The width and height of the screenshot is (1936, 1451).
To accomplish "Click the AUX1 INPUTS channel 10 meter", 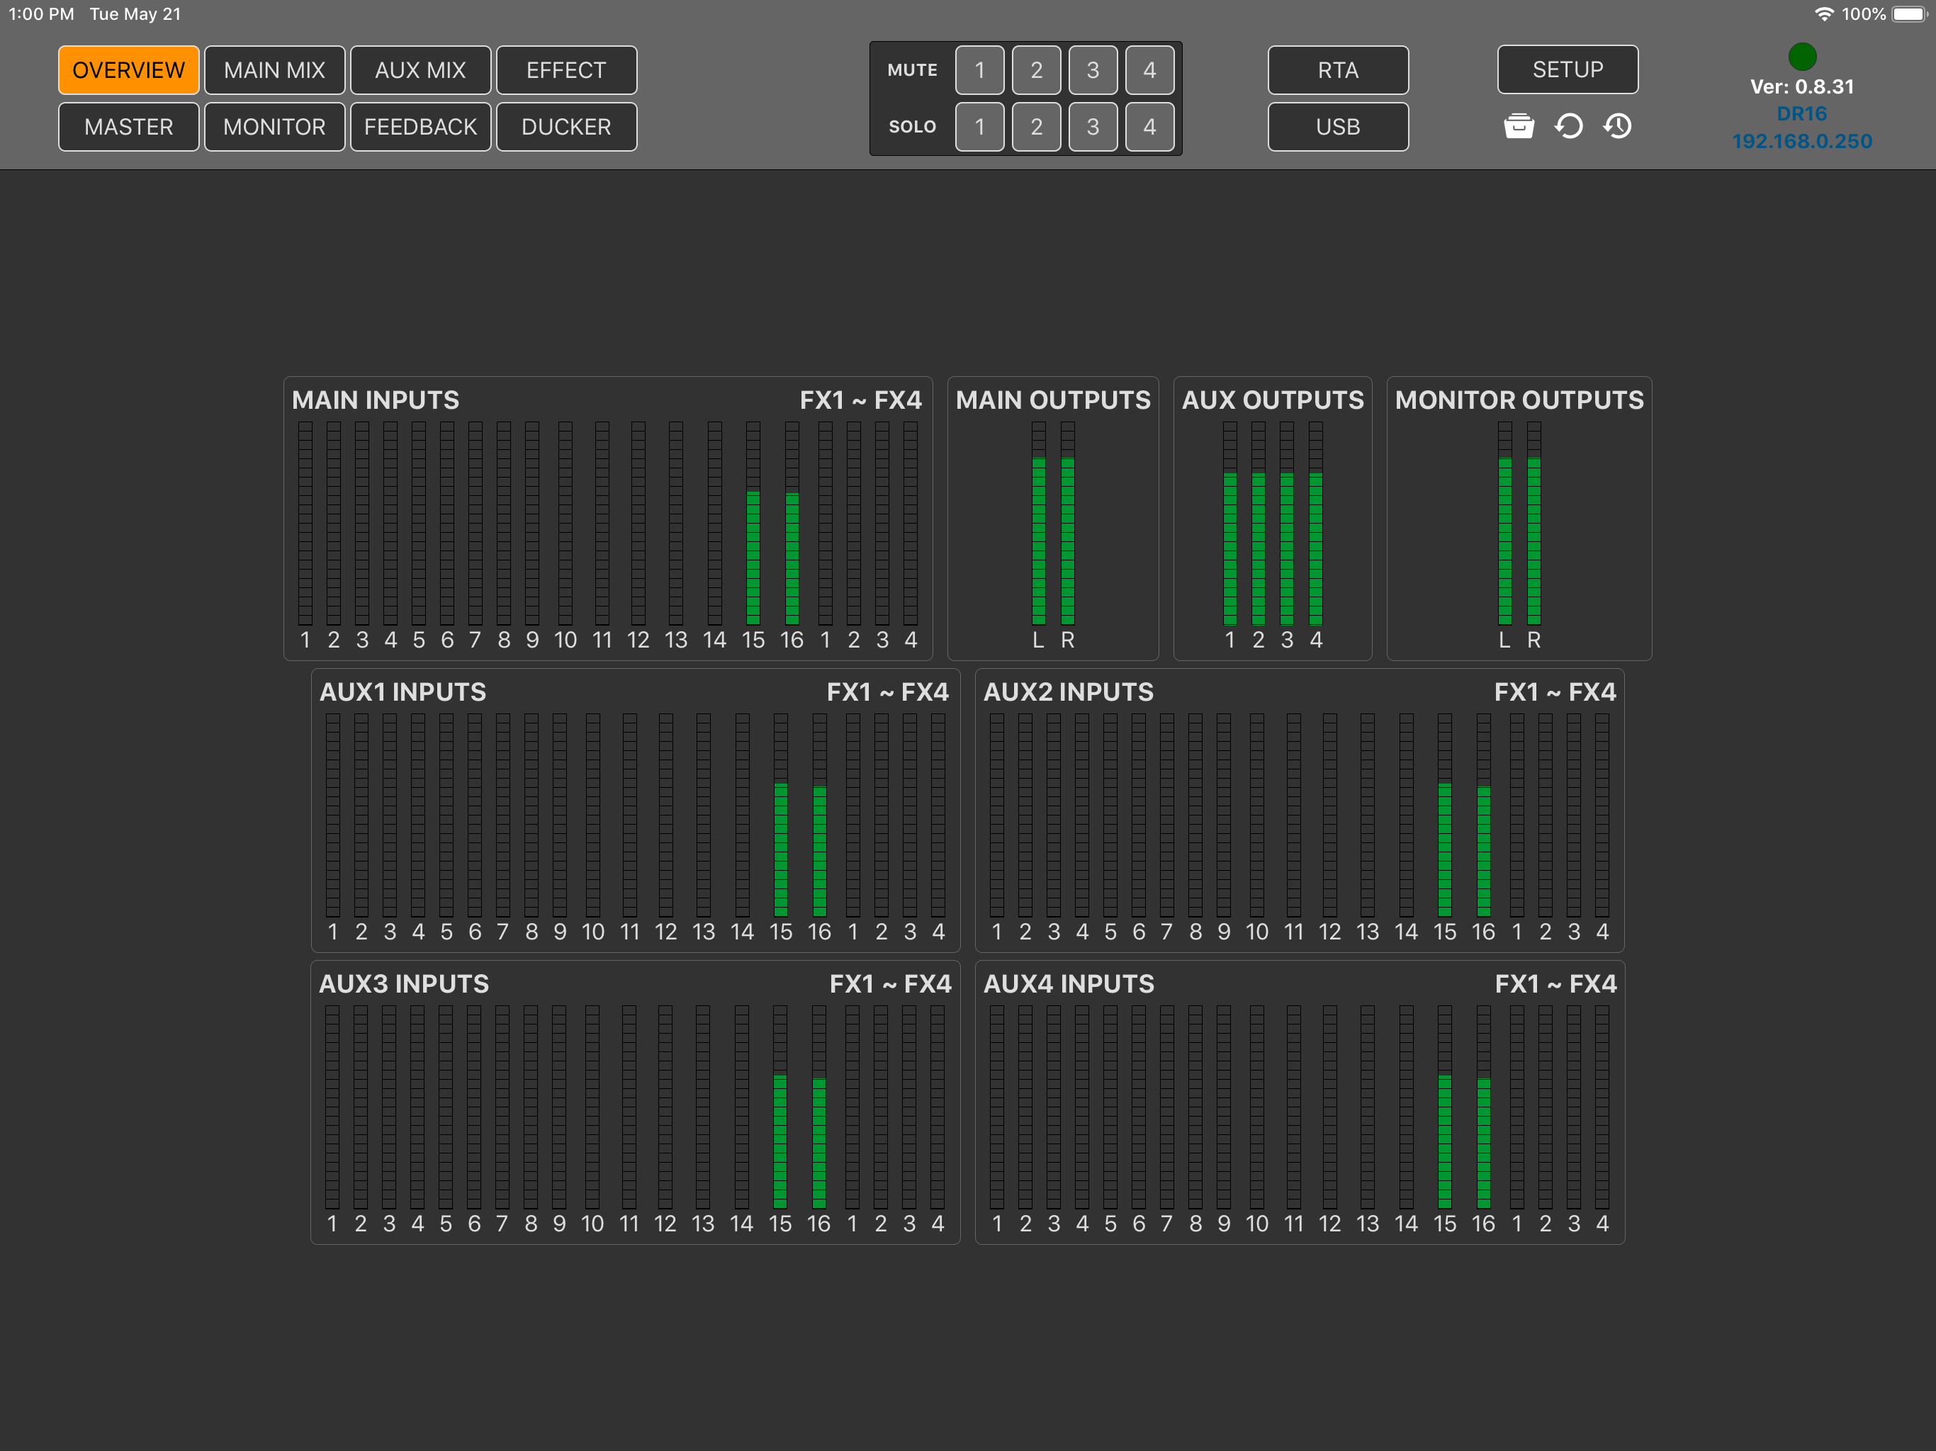I will [x=592, y=815].
